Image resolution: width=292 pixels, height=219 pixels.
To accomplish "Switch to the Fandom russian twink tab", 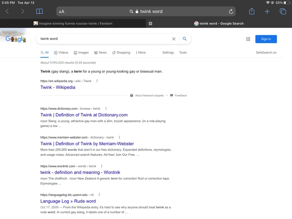I will point(73,24).
